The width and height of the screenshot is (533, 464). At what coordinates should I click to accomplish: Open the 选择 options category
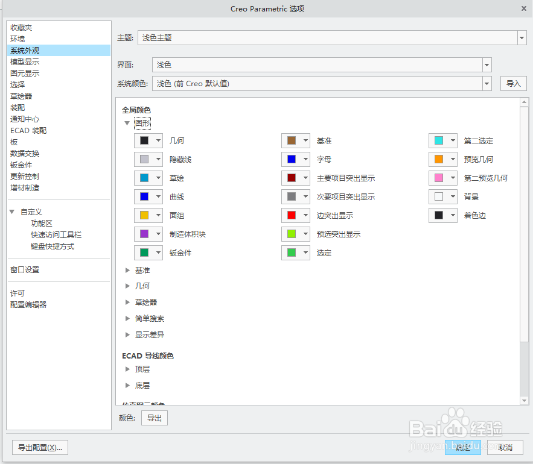(18, 84)
